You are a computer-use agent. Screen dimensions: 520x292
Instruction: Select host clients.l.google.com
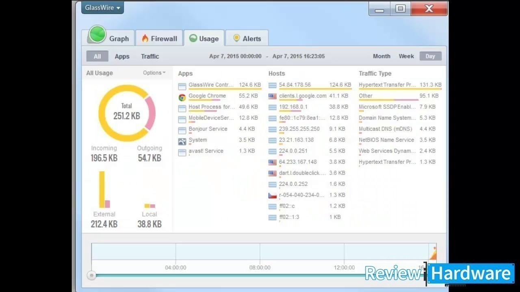pyautogui.click(x=303, y=96)
